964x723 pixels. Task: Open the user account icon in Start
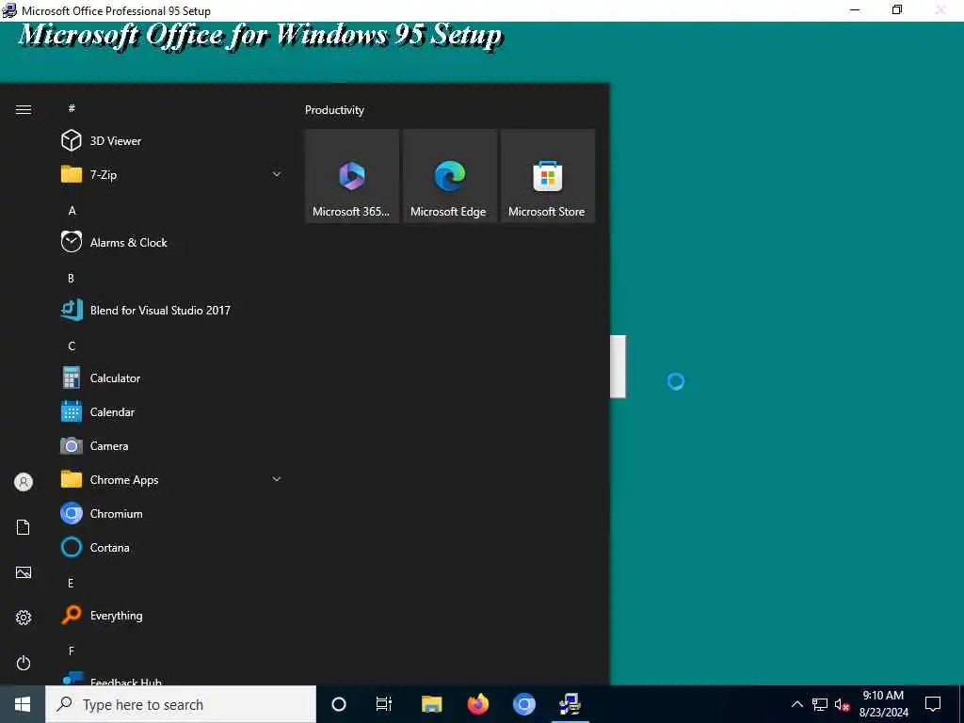click(x=24, y=482)
